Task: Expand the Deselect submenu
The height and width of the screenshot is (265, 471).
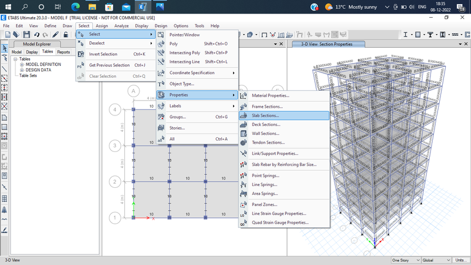Action: click(116, 43)
